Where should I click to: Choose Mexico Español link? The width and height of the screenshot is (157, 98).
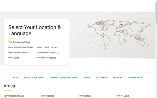click(x=25, y=53)
